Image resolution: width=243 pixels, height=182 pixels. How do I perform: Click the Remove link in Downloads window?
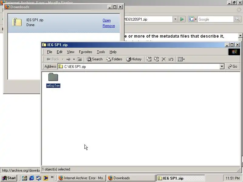(x=109, y=26)
